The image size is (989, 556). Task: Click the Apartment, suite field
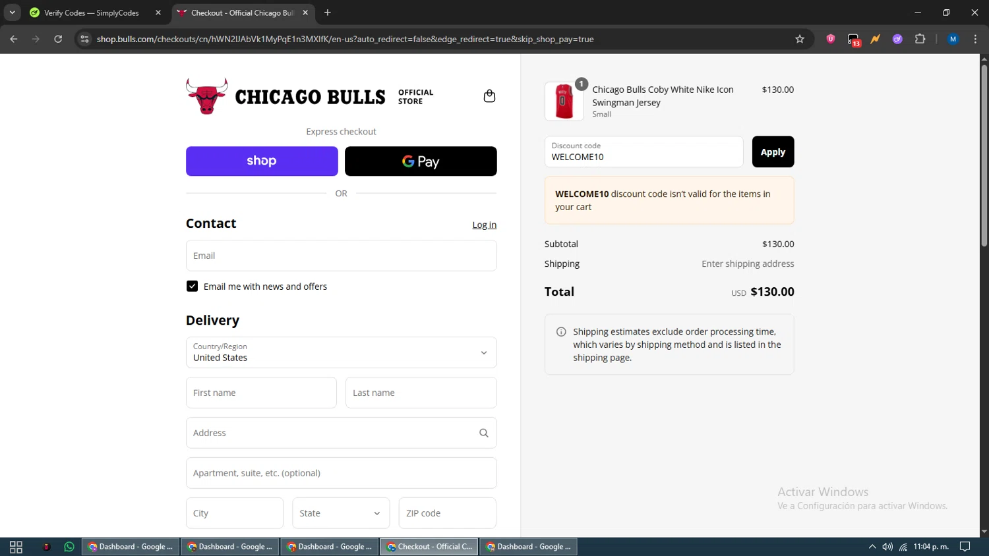(341, 473)
